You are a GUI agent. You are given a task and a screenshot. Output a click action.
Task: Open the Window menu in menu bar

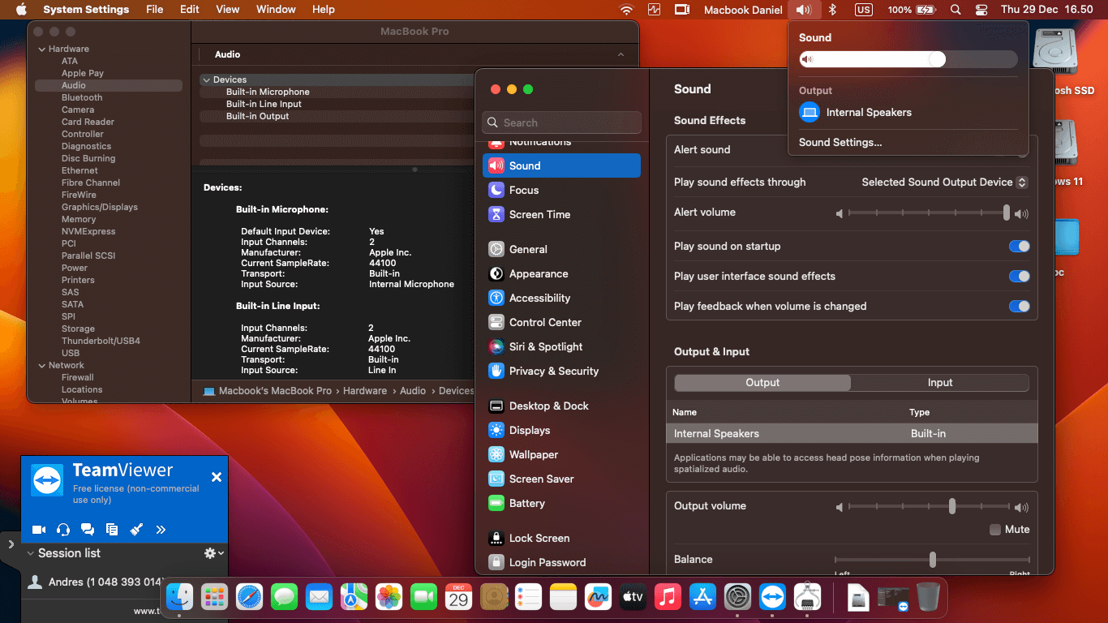tap(276, 10)
